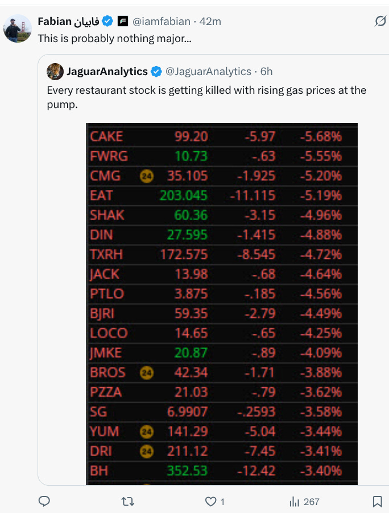Click Fabian's blue verified badge
This screenshot has height=513, width=389.
pyautogui.click(x=107, y=21)
